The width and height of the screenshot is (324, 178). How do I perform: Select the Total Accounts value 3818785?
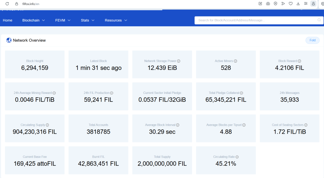pos(98,132)
